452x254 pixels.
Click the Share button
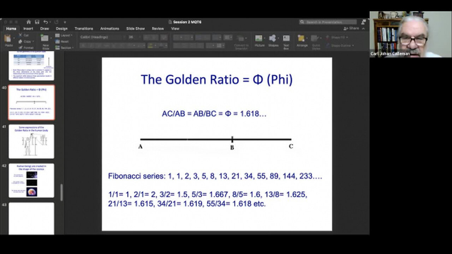pyautogui.click(x=352, y=29)
